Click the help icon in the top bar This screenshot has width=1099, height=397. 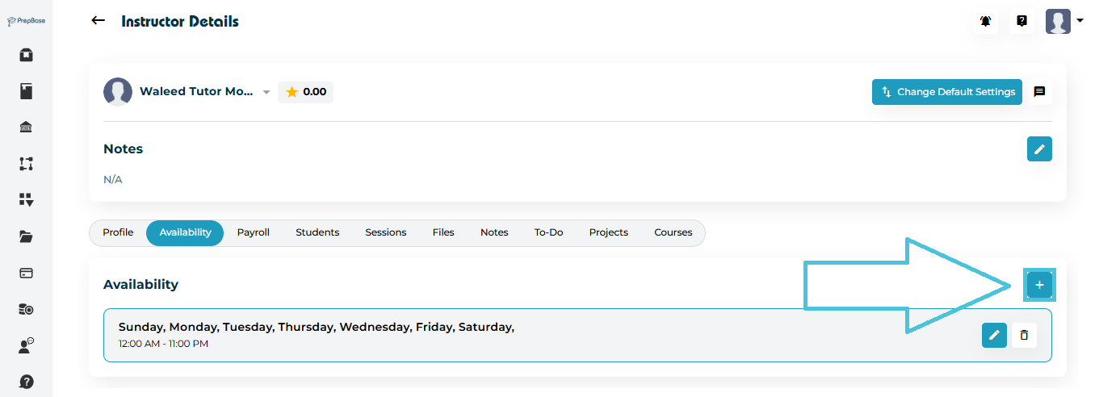pos(1021,22)
